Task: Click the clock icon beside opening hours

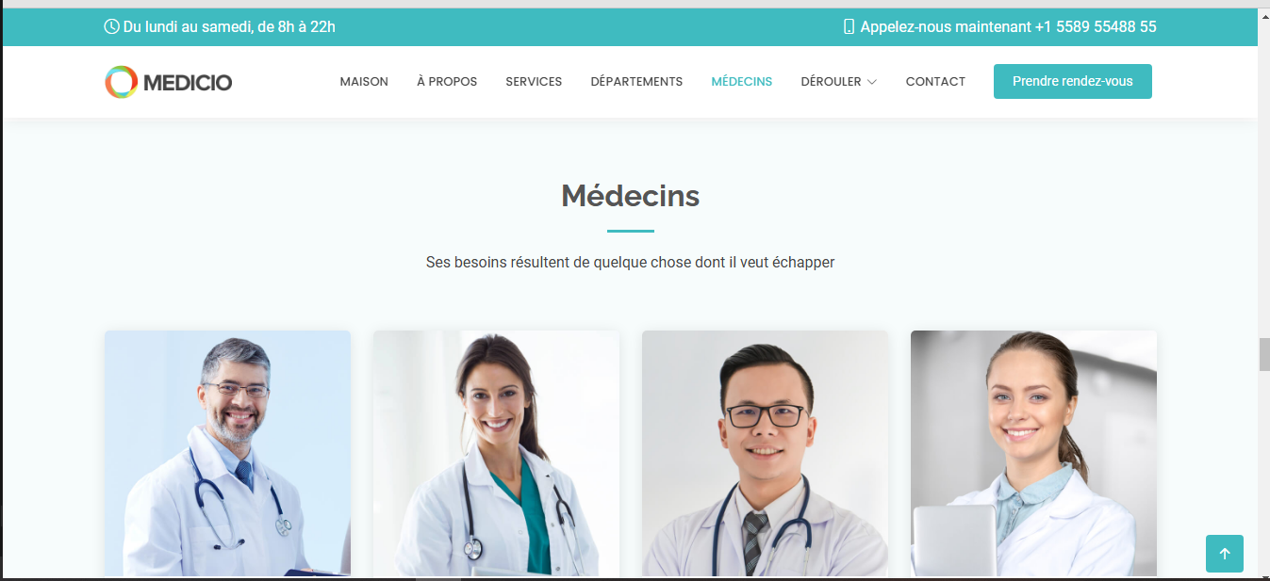Action: pyautogui.click(x=111, y=26)
